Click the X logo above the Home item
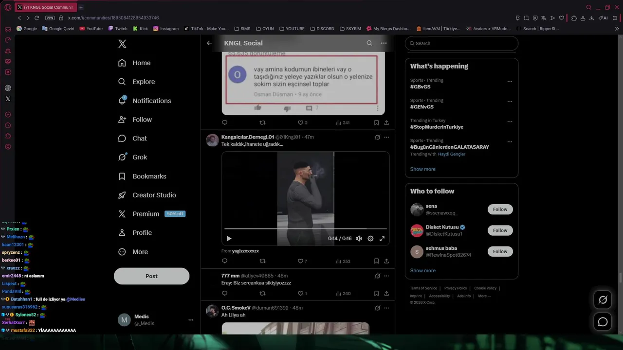Viewport: 623px width, 350px height. click(122, 44)
